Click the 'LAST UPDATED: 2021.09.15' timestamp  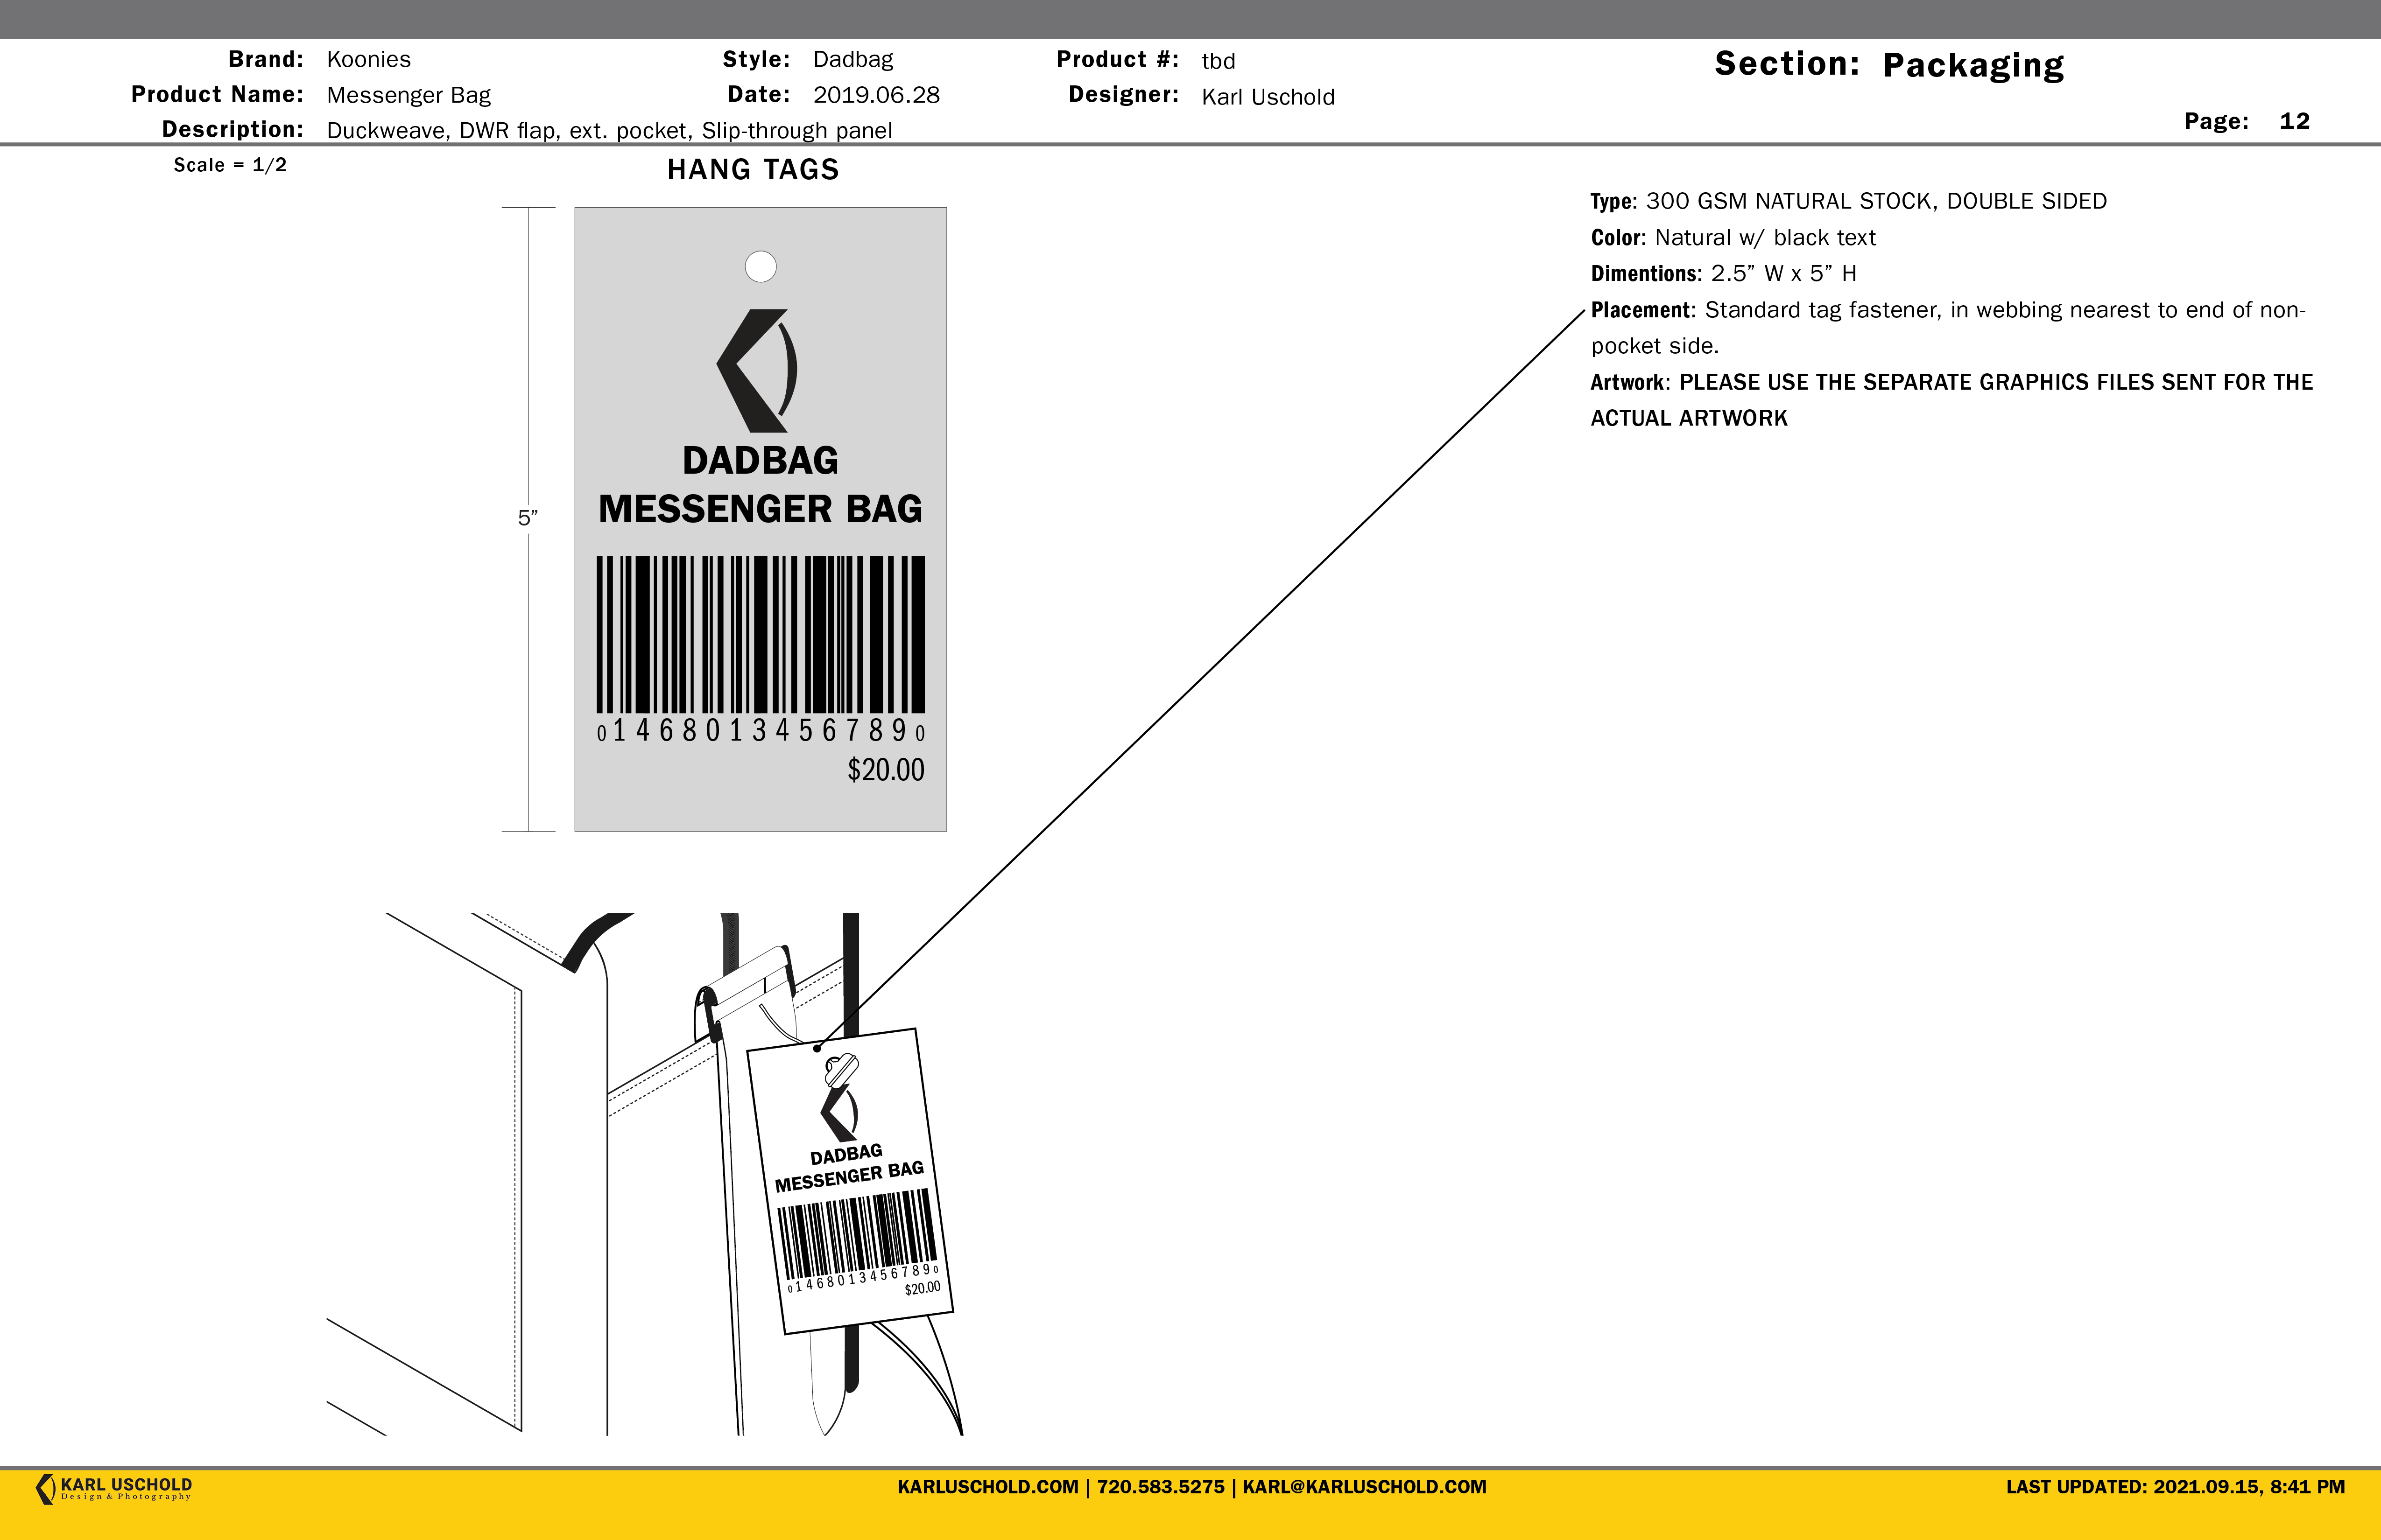[x=2175, y=1487]
